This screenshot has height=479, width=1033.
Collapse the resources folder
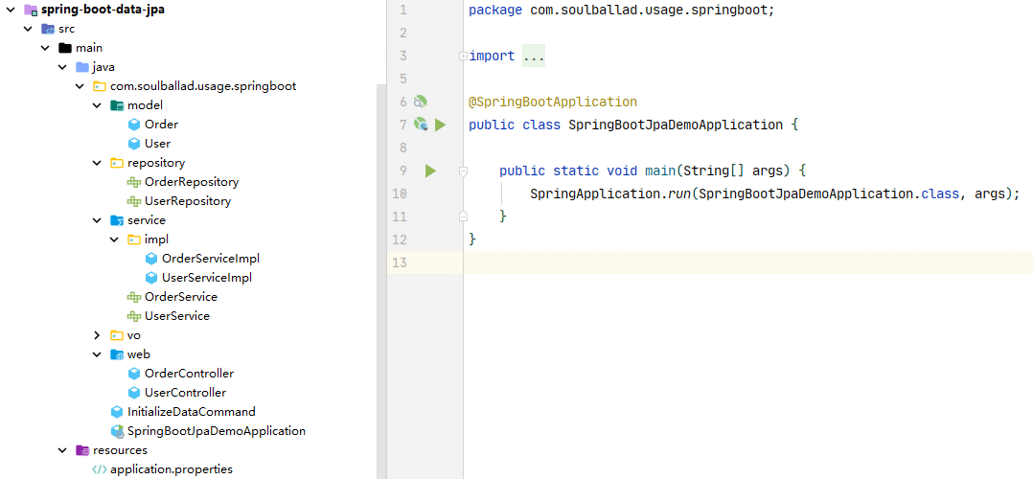click(62, 450)
